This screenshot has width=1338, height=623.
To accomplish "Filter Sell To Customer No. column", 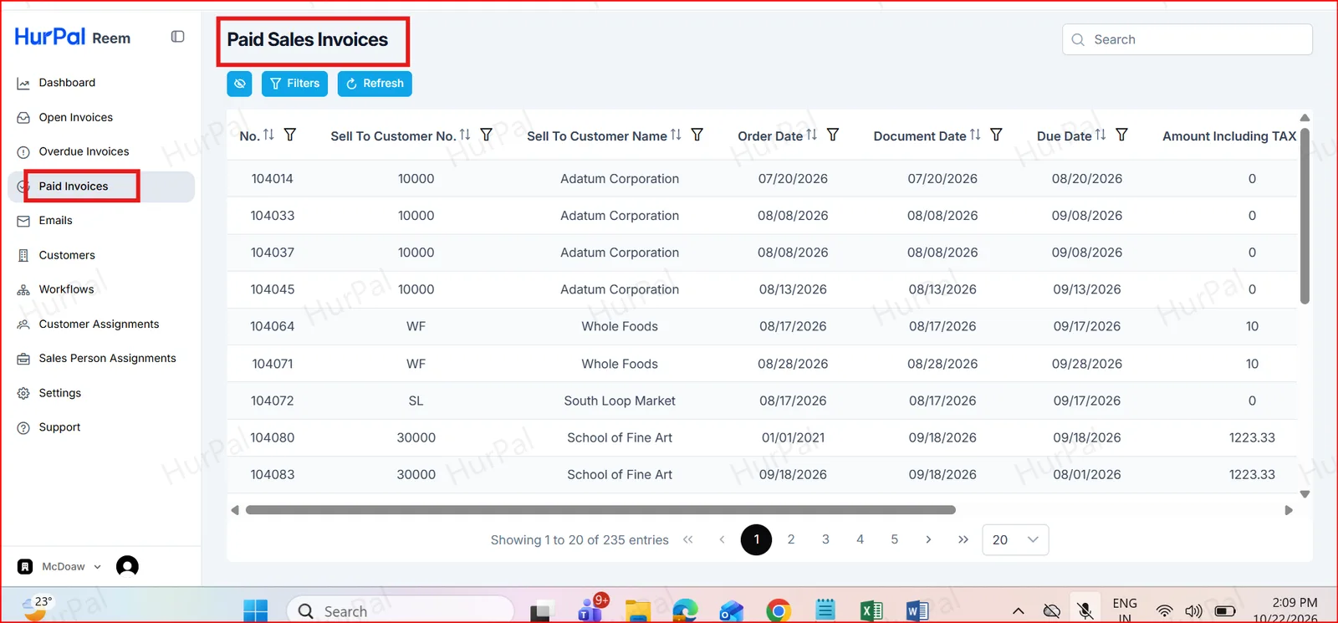I will pyautogui.click(x=487, y=135).
